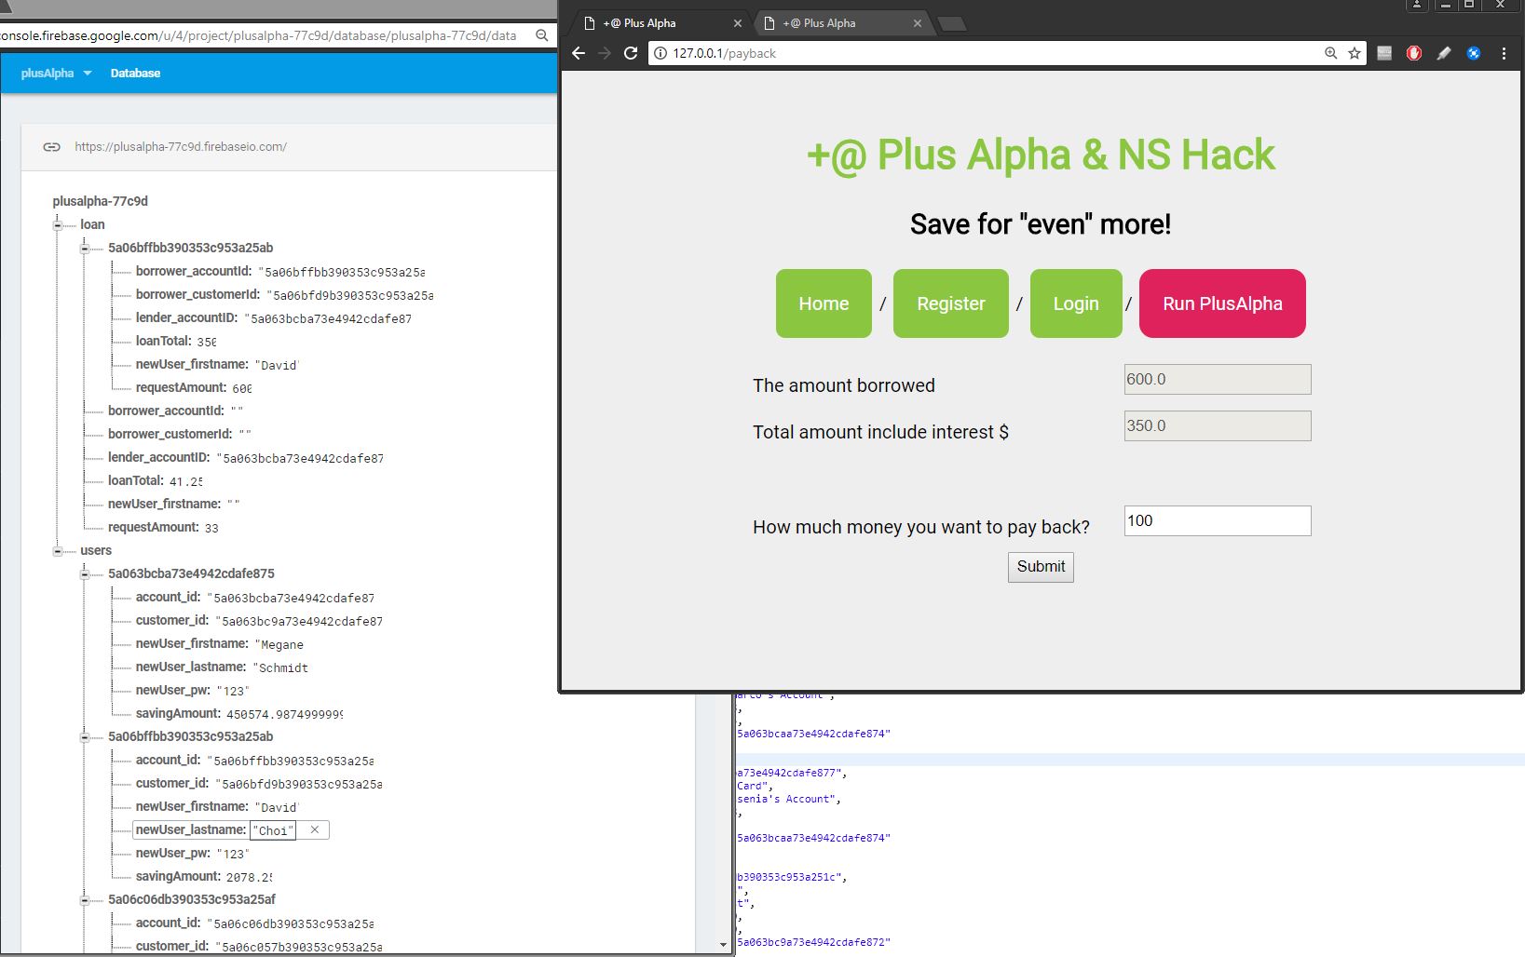Bookmark this page with the star icon
Viewport: 1525px width, 957px height.
1355,53
